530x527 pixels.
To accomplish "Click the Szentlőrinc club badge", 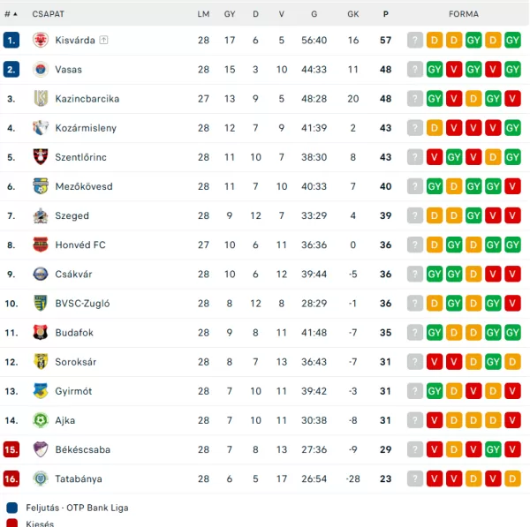I will (41, 157).
